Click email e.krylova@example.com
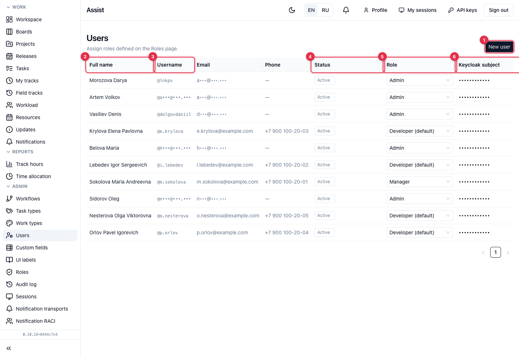Screen dimensions: 519x357 [225, 131]
